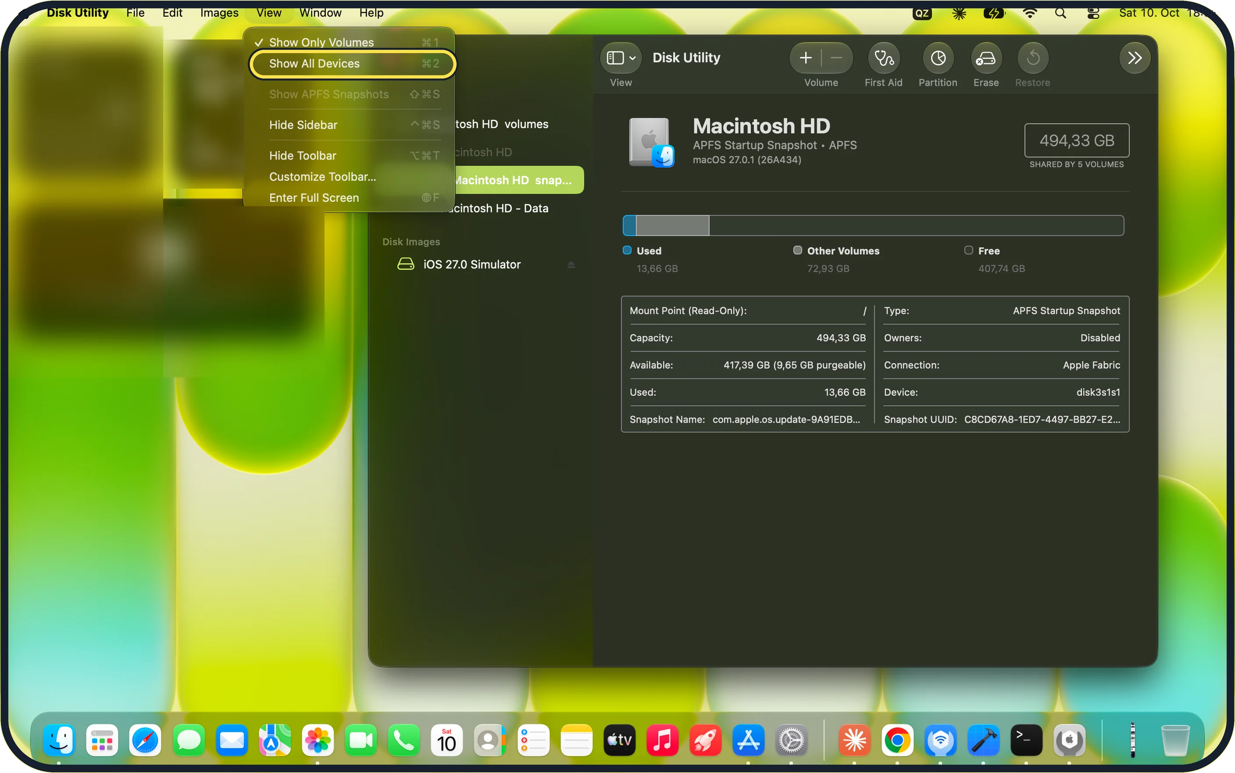1235x773 pixels.
Task: Select Macintosh HD - Data volume row
Action: point(480,208)
